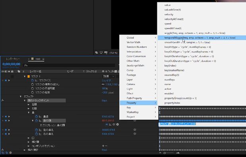Image resolution: width=246 pixels, height=157 pixels.
Task: Click リセット link for 顔のトラックポイント
Action: click(x=105, y=101)
